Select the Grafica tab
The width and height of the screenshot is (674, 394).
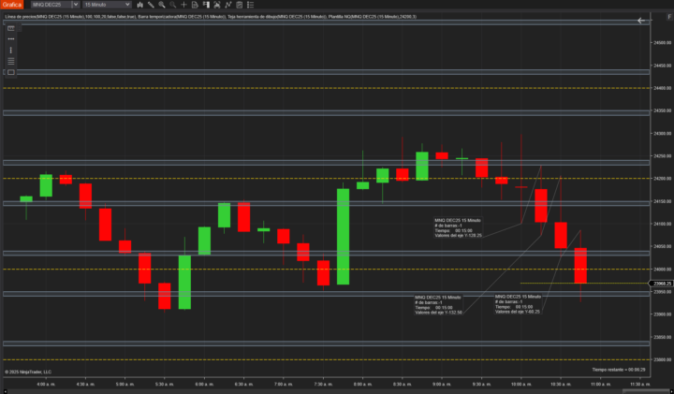pos(11,5)
